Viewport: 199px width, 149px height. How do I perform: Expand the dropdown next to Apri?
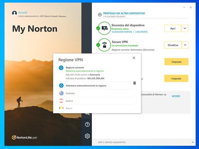185,28
